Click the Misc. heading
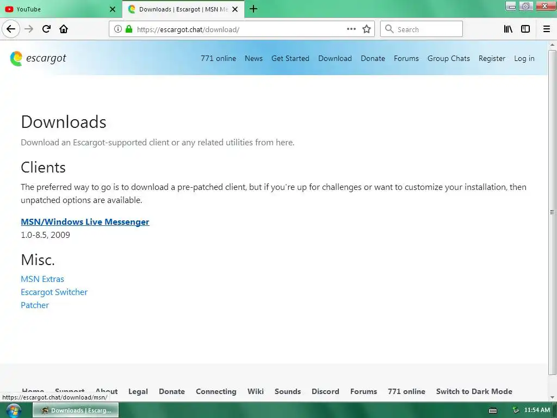Viewport: 557px width, 418px height. tap(38, 260)
